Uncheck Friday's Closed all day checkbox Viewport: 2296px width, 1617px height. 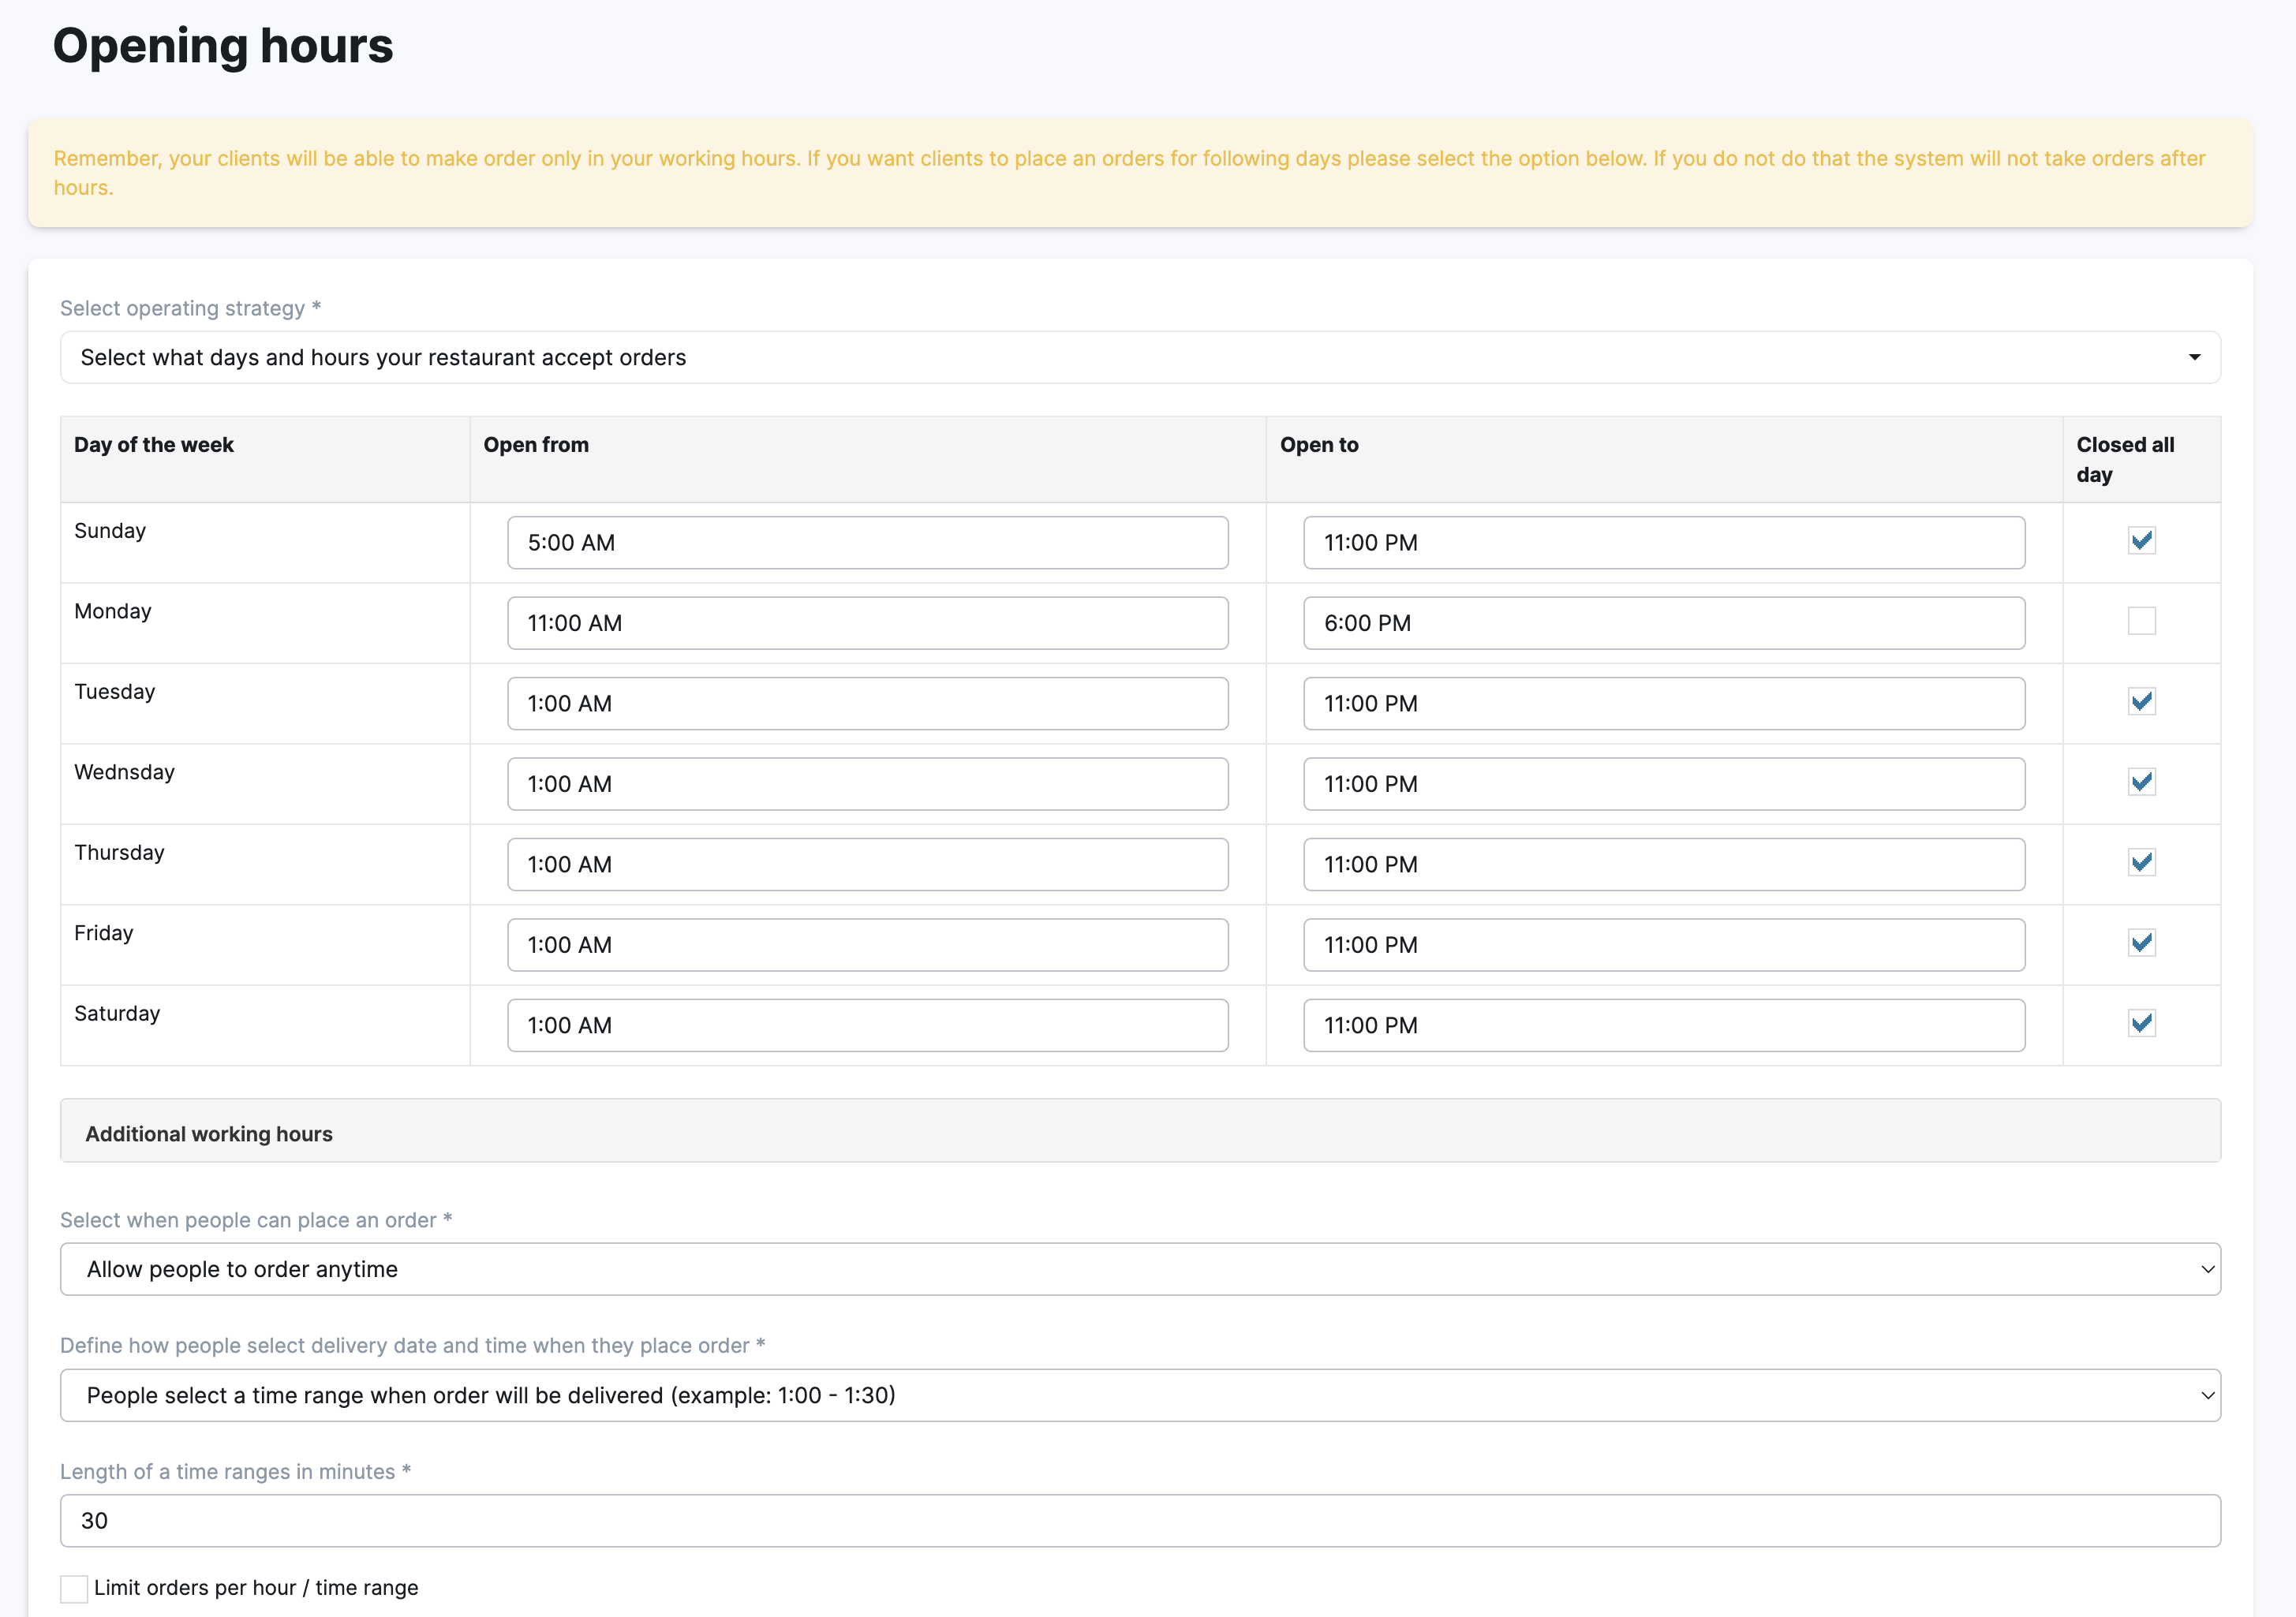pyautogui.click(x=2141, y=943)
